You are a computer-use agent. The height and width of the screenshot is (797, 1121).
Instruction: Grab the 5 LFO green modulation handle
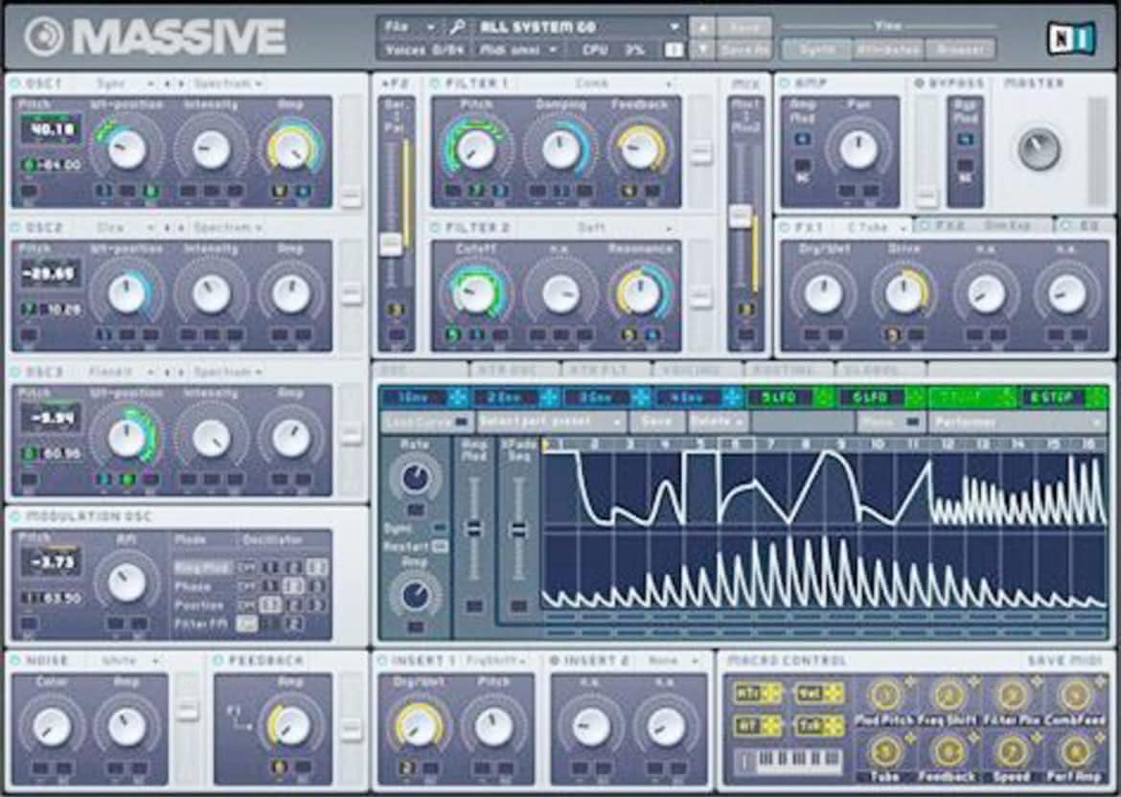click(x=824, y=398)
